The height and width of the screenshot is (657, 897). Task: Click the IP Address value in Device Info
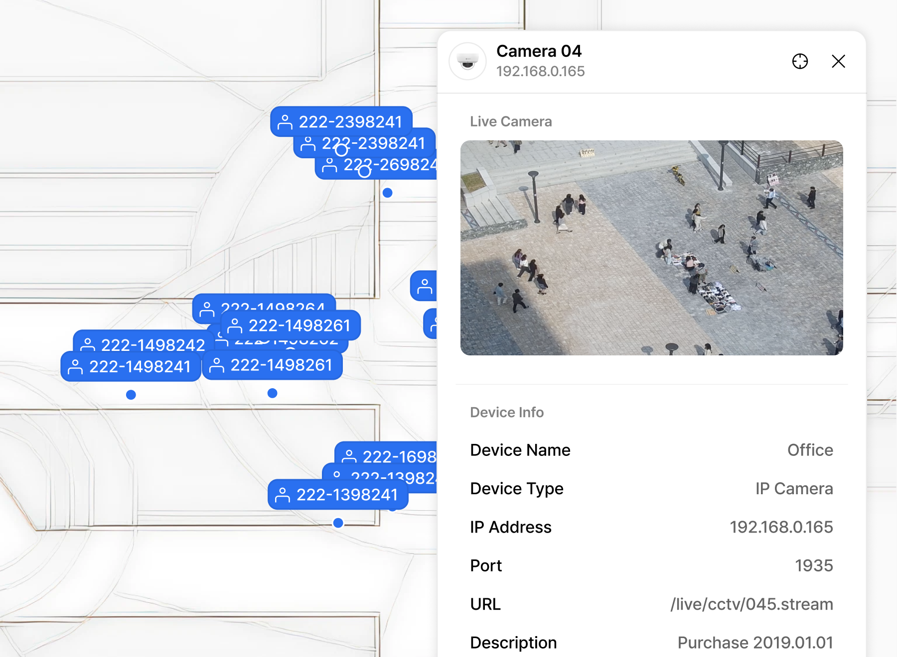[781, 527]
